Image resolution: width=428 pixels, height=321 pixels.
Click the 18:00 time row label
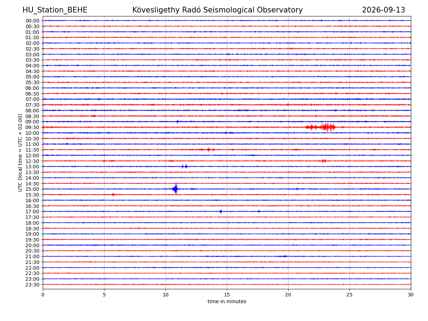click(x=32, y=223)
